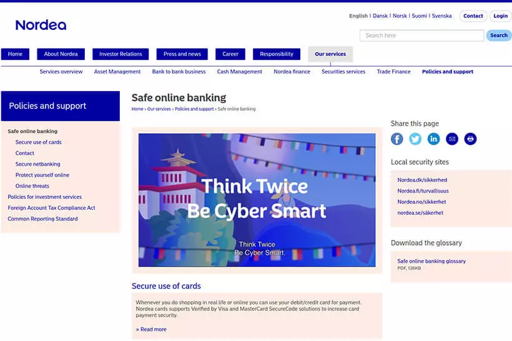This screenshot has width=512, height=341.
Task: Open the Responsibility menu tab
Action: coord(276,54)
